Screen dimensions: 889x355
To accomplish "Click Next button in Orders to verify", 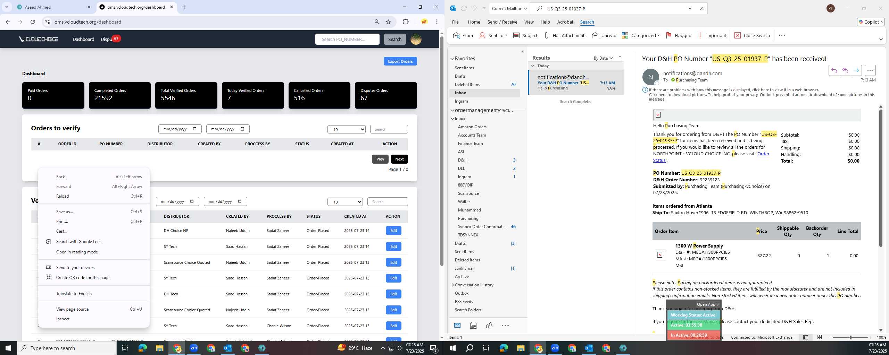I will (399, 159).
